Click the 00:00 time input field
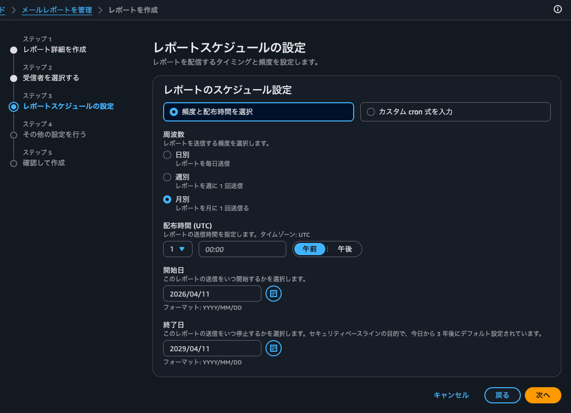The width and height of the screenshot is (571, 413). (242, 249)
